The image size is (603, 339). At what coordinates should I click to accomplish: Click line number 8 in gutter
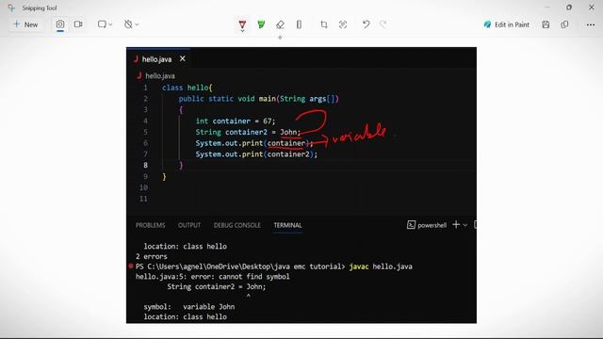[x=145, y=166]
